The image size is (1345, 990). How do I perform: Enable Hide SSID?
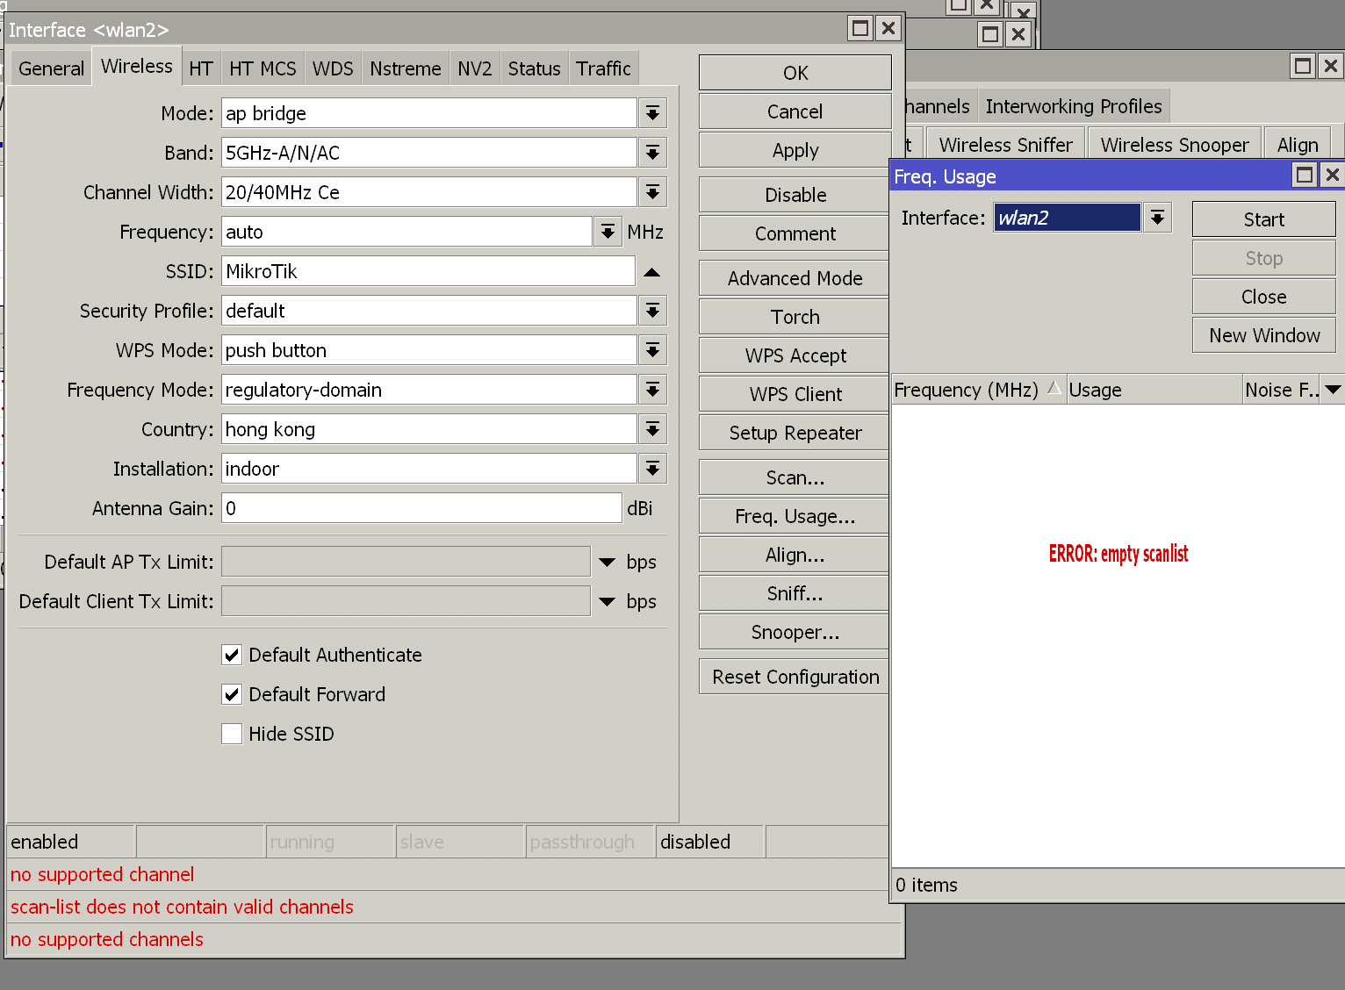[x=231, y=733]
